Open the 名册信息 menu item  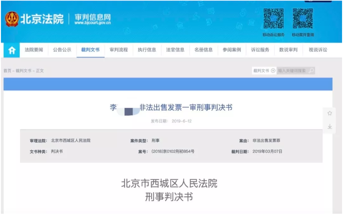click(203, 50)
